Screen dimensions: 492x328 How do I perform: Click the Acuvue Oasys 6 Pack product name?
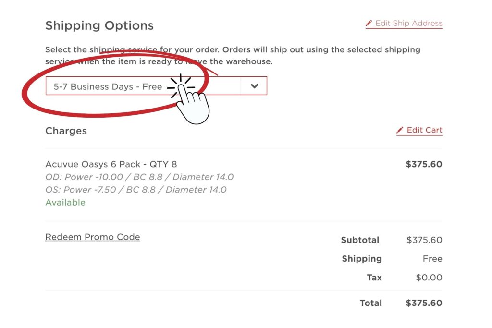pyautogui.click(x=111, y=164)
